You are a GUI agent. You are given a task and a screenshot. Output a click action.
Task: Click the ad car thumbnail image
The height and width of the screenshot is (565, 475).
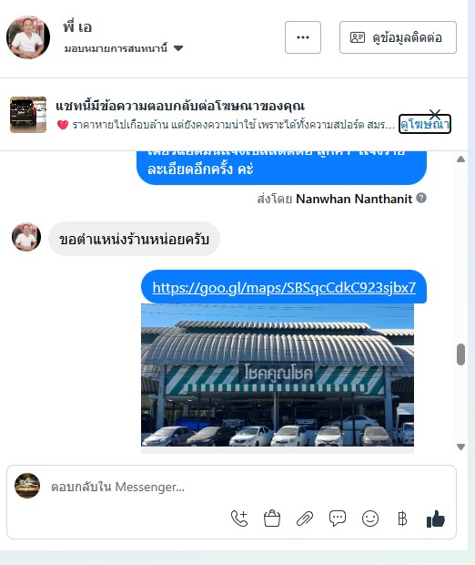click(x=28, y=115)
